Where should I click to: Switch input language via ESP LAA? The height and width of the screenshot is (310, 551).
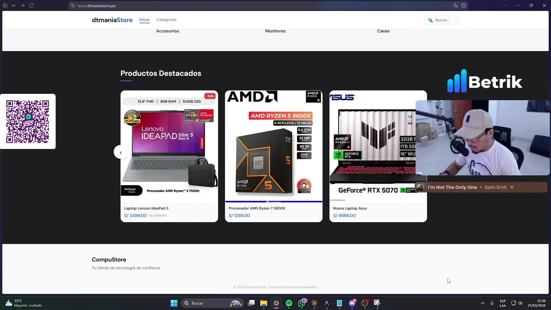pos(503,303)
